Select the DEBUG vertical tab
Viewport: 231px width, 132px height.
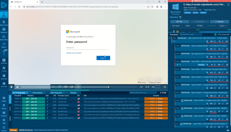[10, 118]
